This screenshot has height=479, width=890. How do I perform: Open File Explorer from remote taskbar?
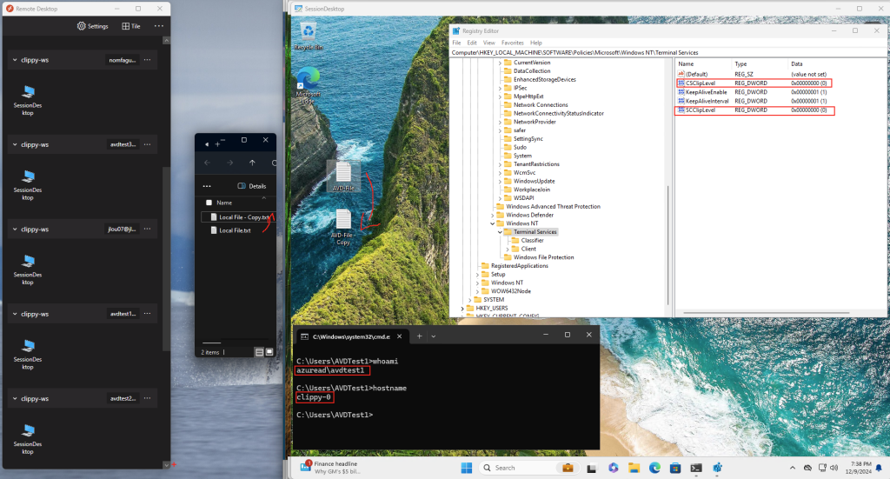pyautogui.click(x=634, y=468)
